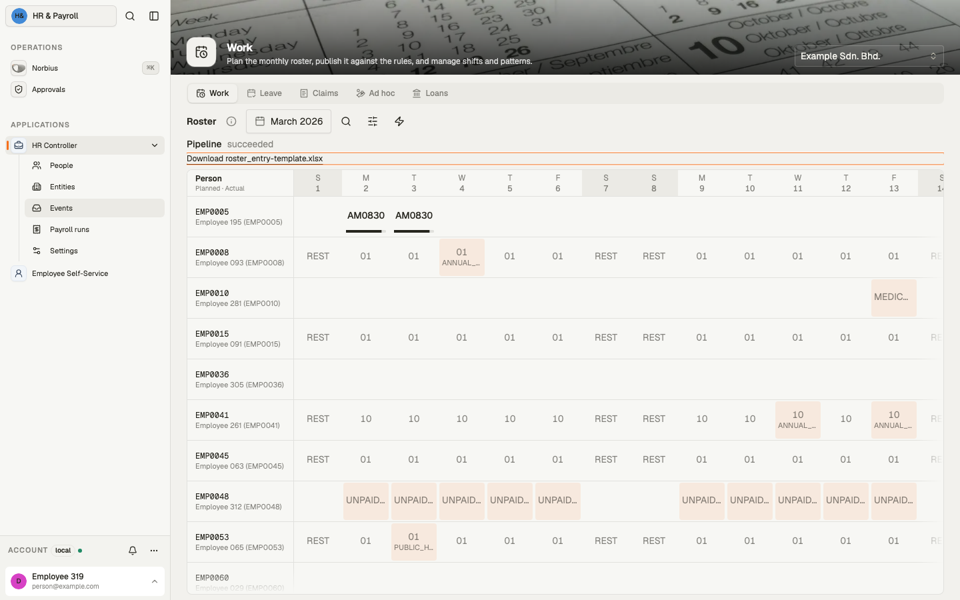Open account more options ellipsis
Image resolution: width=960 pixels, height=600 pixels.
[154, 551]
